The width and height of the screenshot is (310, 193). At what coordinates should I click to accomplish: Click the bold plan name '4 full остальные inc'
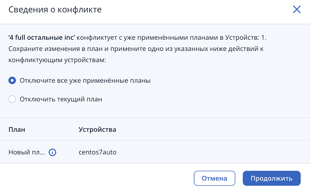click(42, 37)
